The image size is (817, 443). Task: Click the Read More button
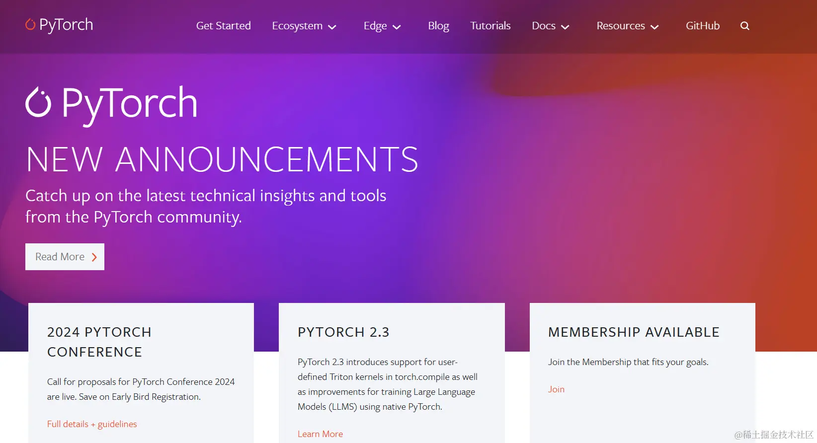65,257
